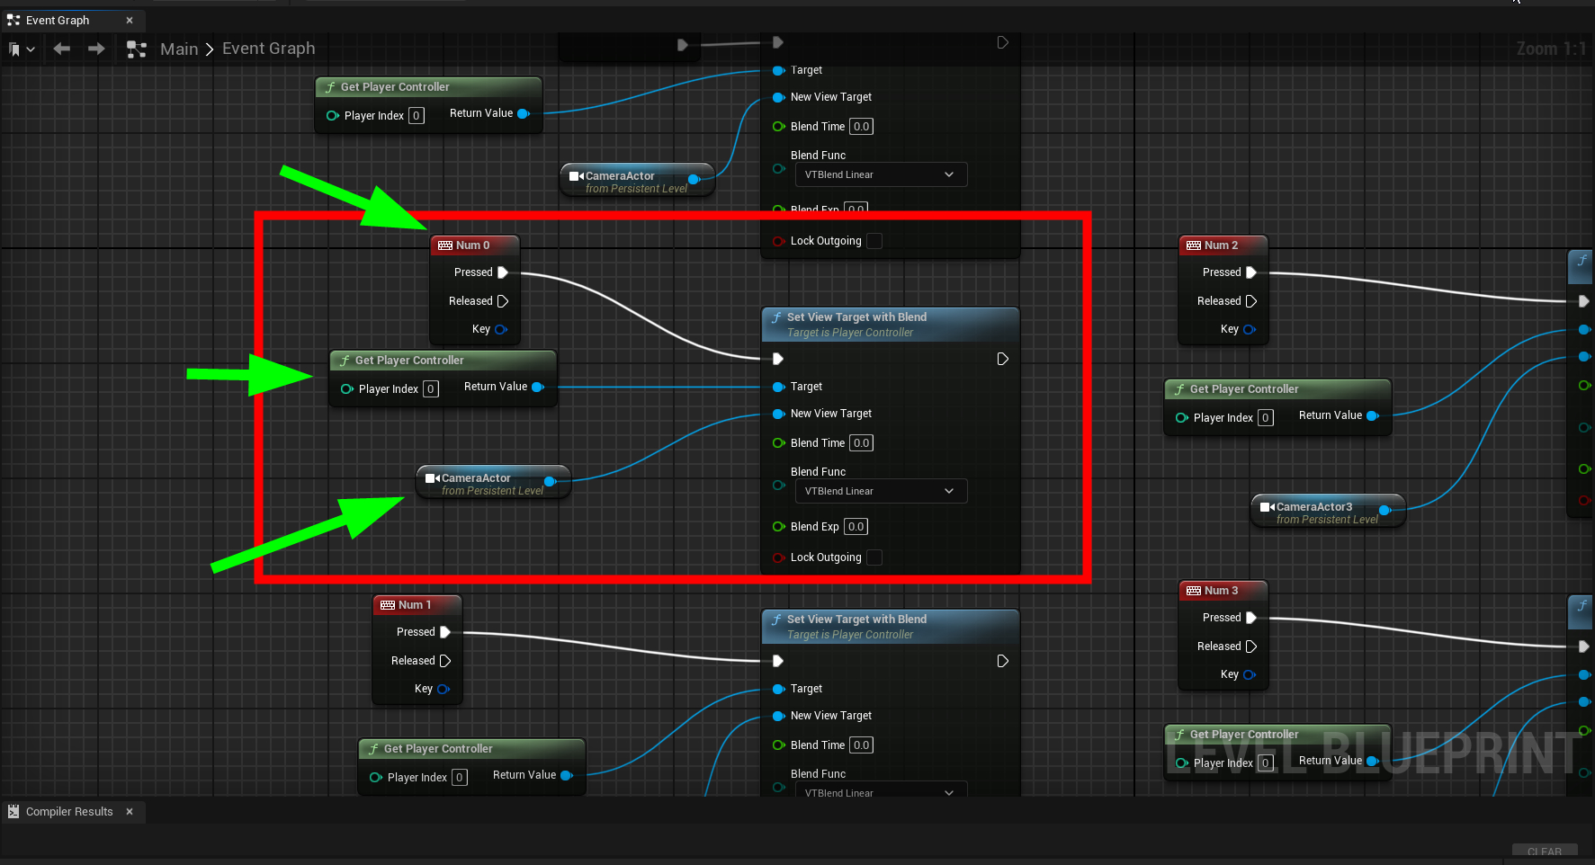The image size is (1595, 865).
Task: Click the Num 0 keyboard event icon
Action: tap(445, 245)
